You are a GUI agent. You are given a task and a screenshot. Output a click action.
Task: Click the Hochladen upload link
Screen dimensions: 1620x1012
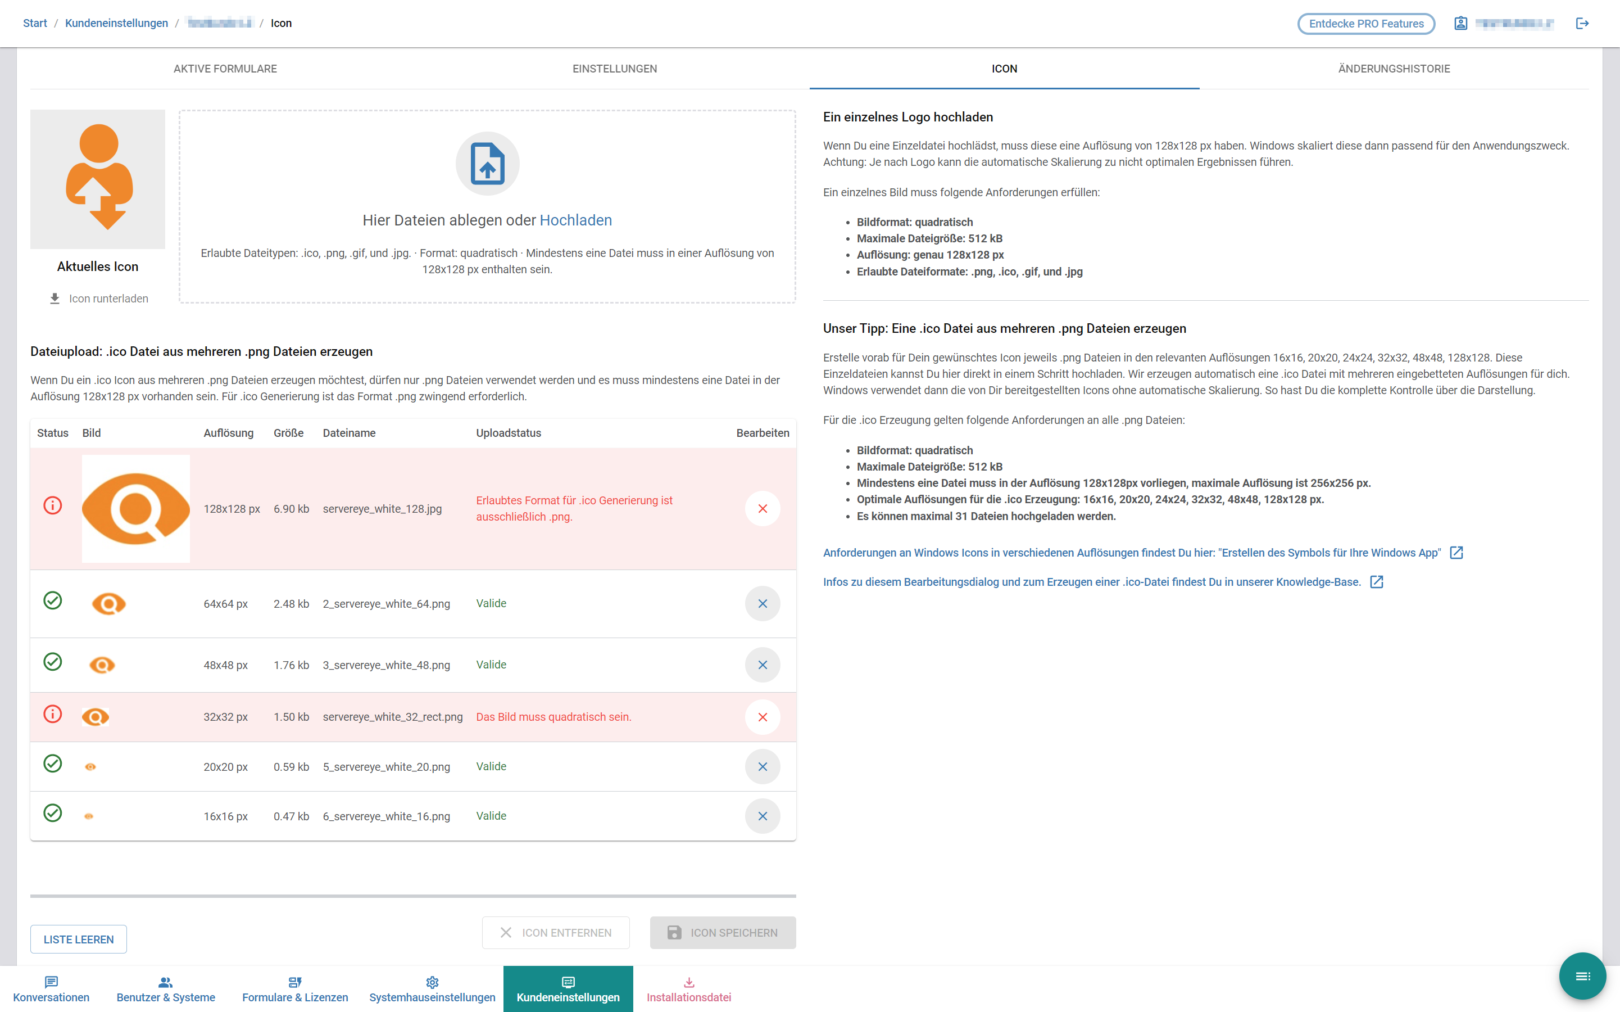click(575, 220)
